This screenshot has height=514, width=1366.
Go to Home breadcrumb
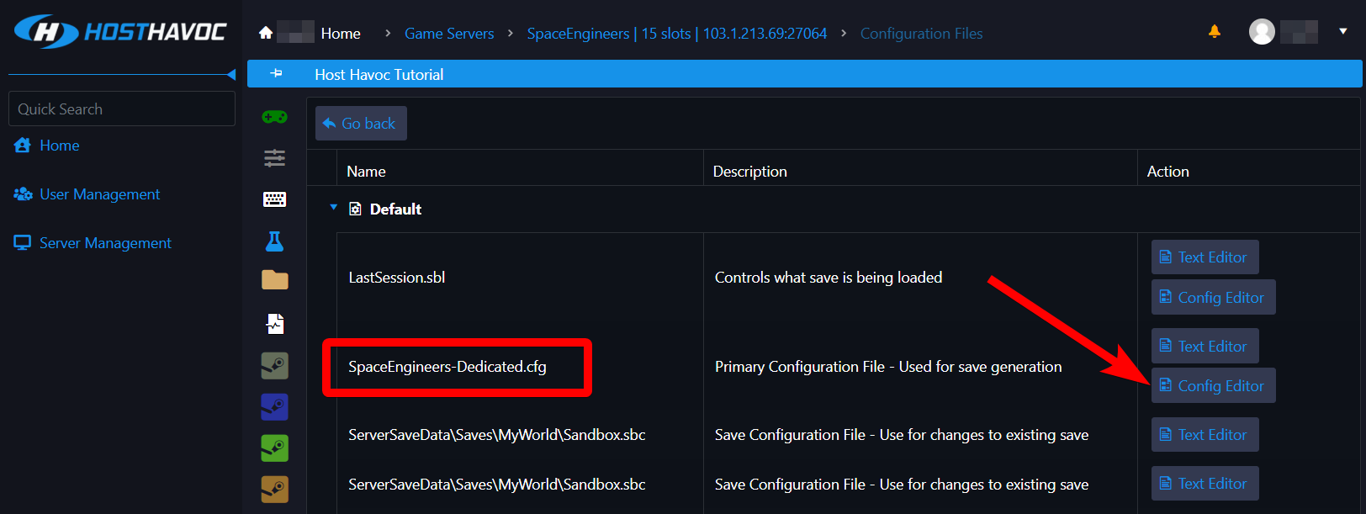point(341,34)
